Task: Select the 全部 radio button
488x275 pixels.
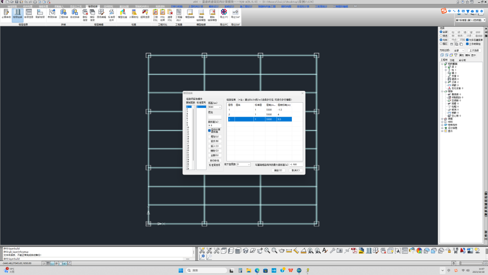Action: (441, 32)
